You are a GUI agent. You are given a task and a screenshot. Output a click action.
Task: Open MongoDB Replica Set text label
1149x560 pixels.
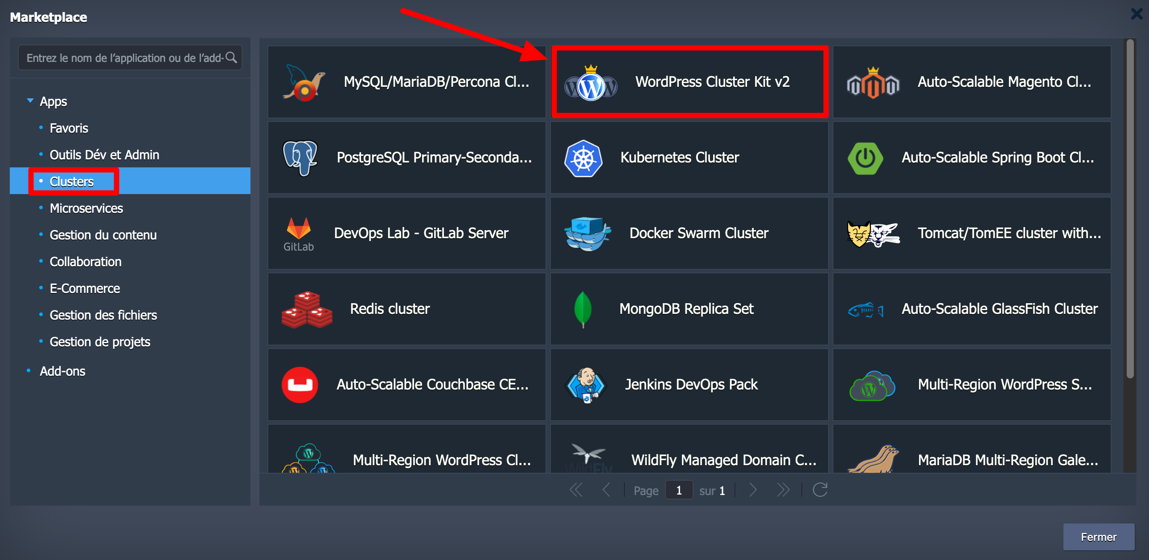pyautogui.click(x=686, y=309)
